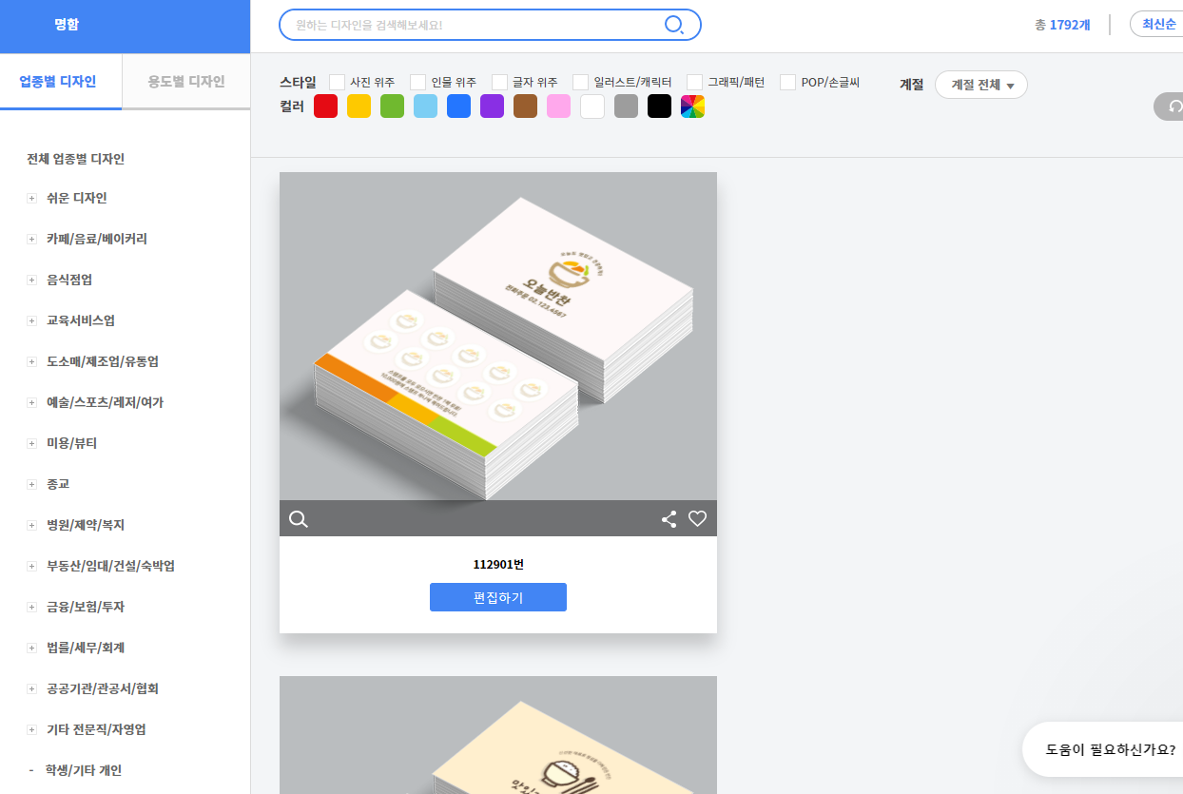This screenshot has height=794, width=1183.
Task: Filter by black color swatch
Action: click(x=659, y=107)
